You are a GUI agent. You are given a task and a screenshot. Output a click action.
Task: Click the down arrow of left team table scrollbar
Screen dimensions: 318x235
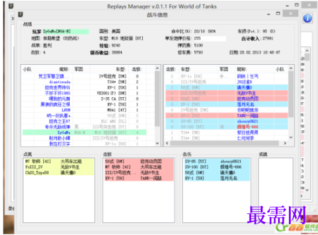coord(157,143)
